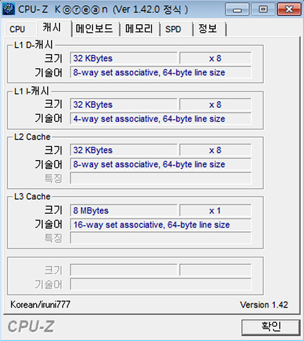Screen dimensions: 304x341
Task: Click L1 D-캐시 count field x 8
Action: tap(215, 58)
